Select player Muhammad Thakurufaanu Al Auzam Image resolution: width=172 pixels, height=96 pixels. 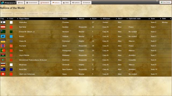[x=33, y=60]
